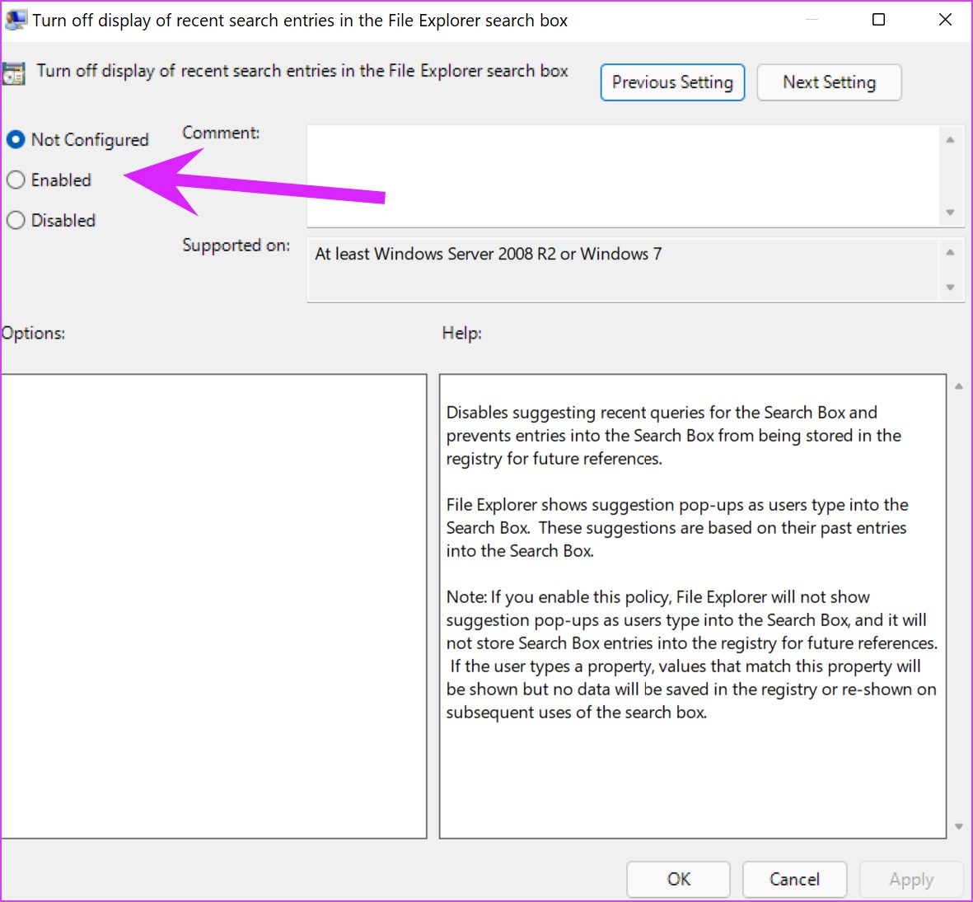Click Help pane scroll down arrow

(x=959, y=826)
